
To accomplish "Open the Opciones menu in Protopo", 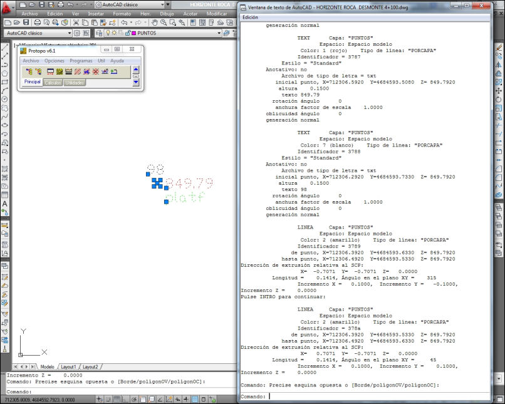I will click(x=55, y=61).
